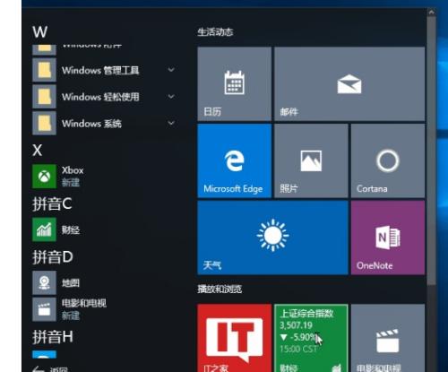Open the Cortana tile
Image resolution: width=448 pixels, height=372 pixels.
pyautogui.click(x=388, y=160)
